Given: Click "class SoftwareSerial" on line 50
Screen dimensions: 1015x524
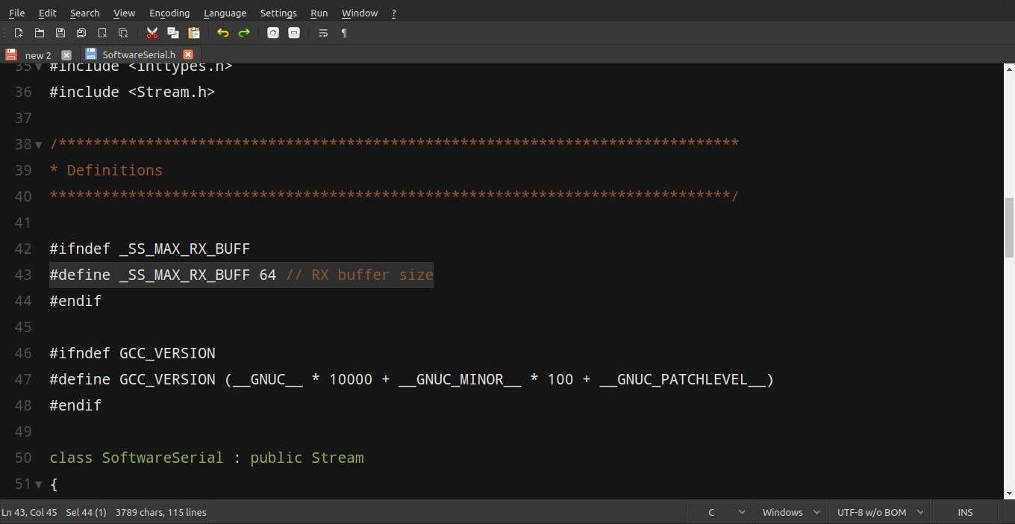Looking at the screenshot, I should coord(137,458).
